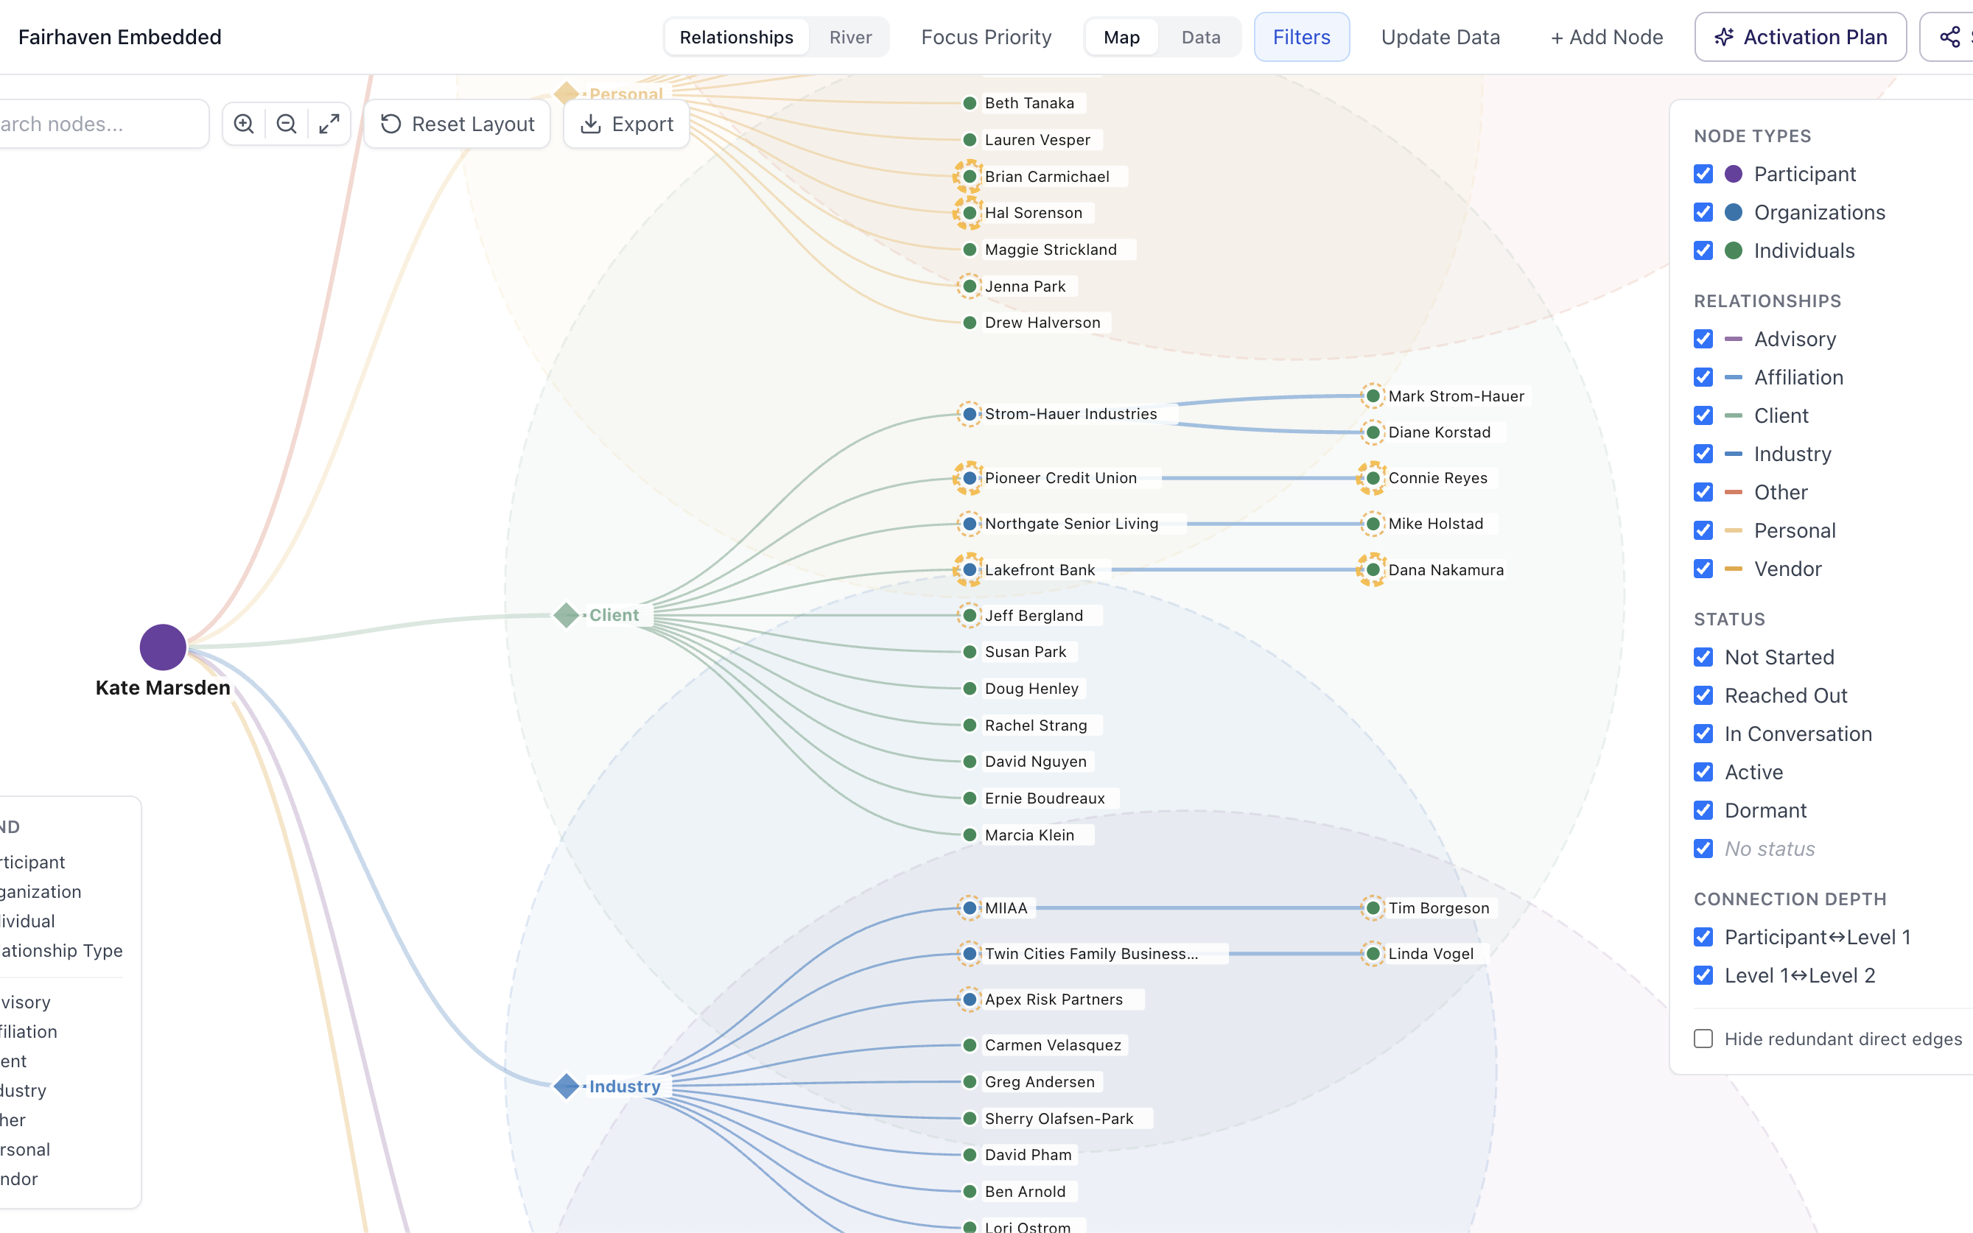This screenshot has height=1233, width=1973.
Task: Select the Kate Marsden purple participant node
Action: pyautogui.click(x=163, y=647)
